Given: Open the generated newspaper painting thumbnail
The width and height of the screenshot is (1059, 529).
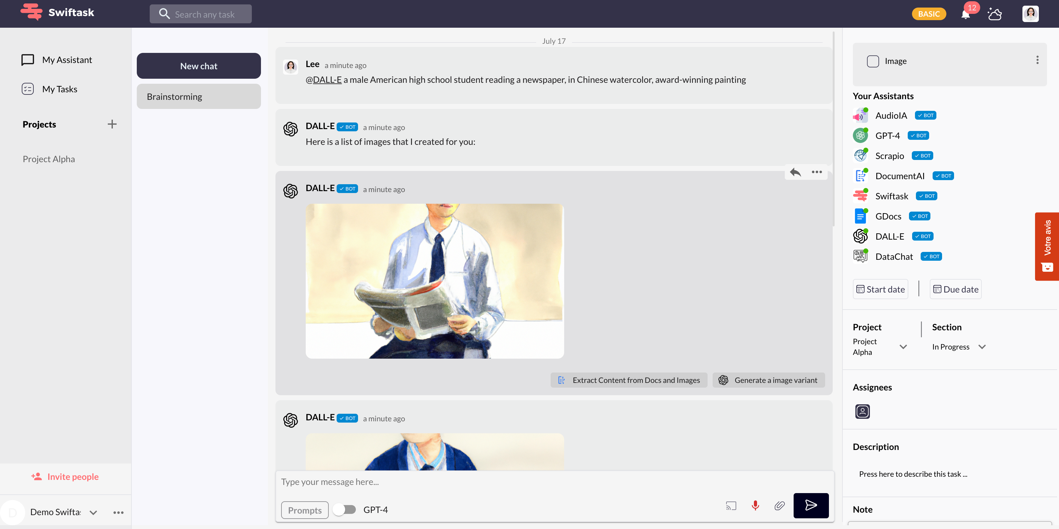Looking at the screenshot, I should pos(435,281).
